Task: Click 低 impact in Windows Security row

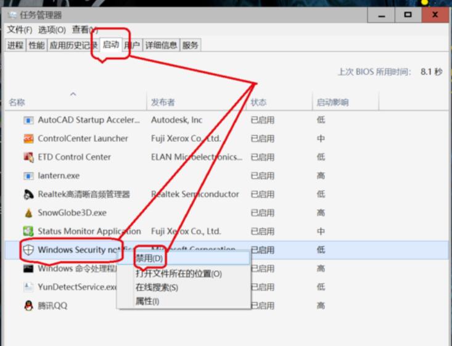Action: [x=321, y=250]
